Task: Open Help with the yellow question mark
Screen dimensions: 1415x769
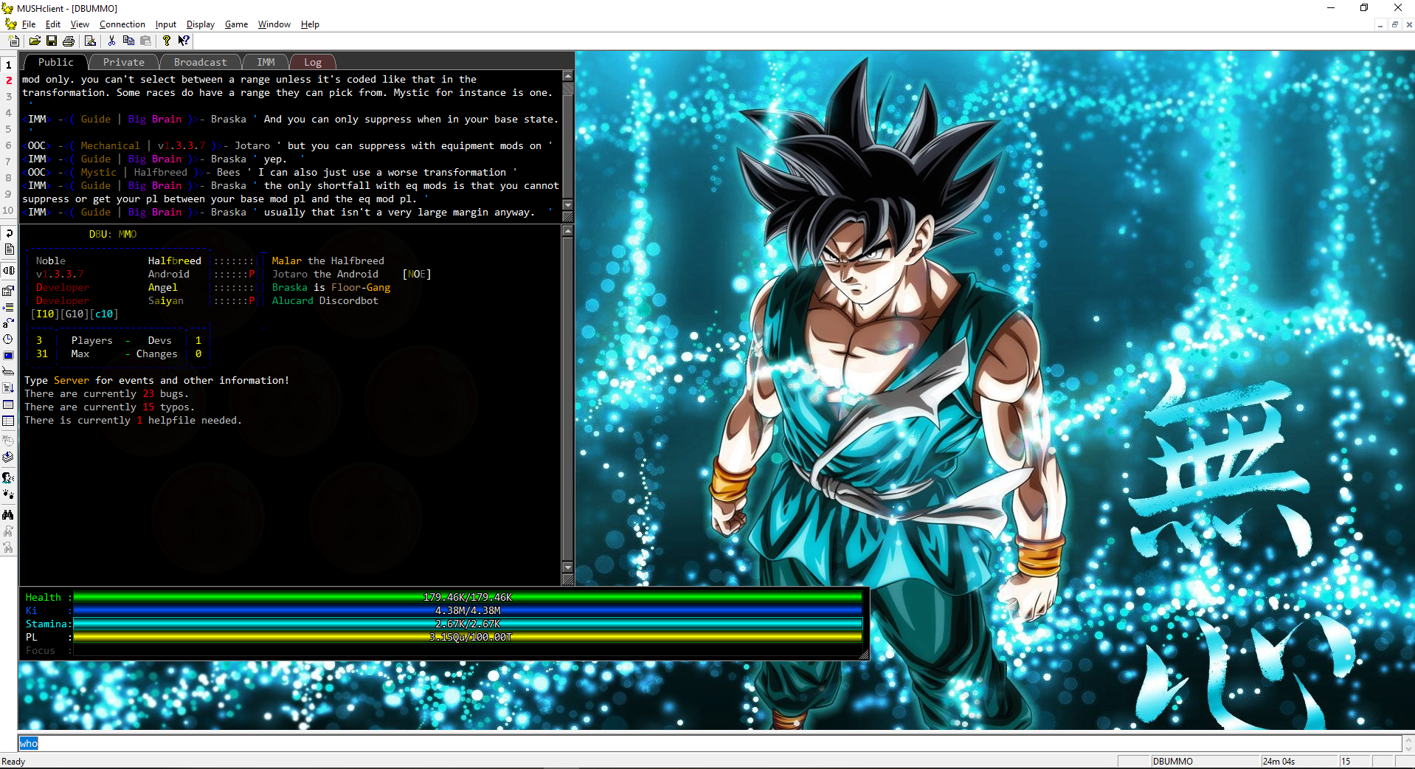Action: click(167, 41)
